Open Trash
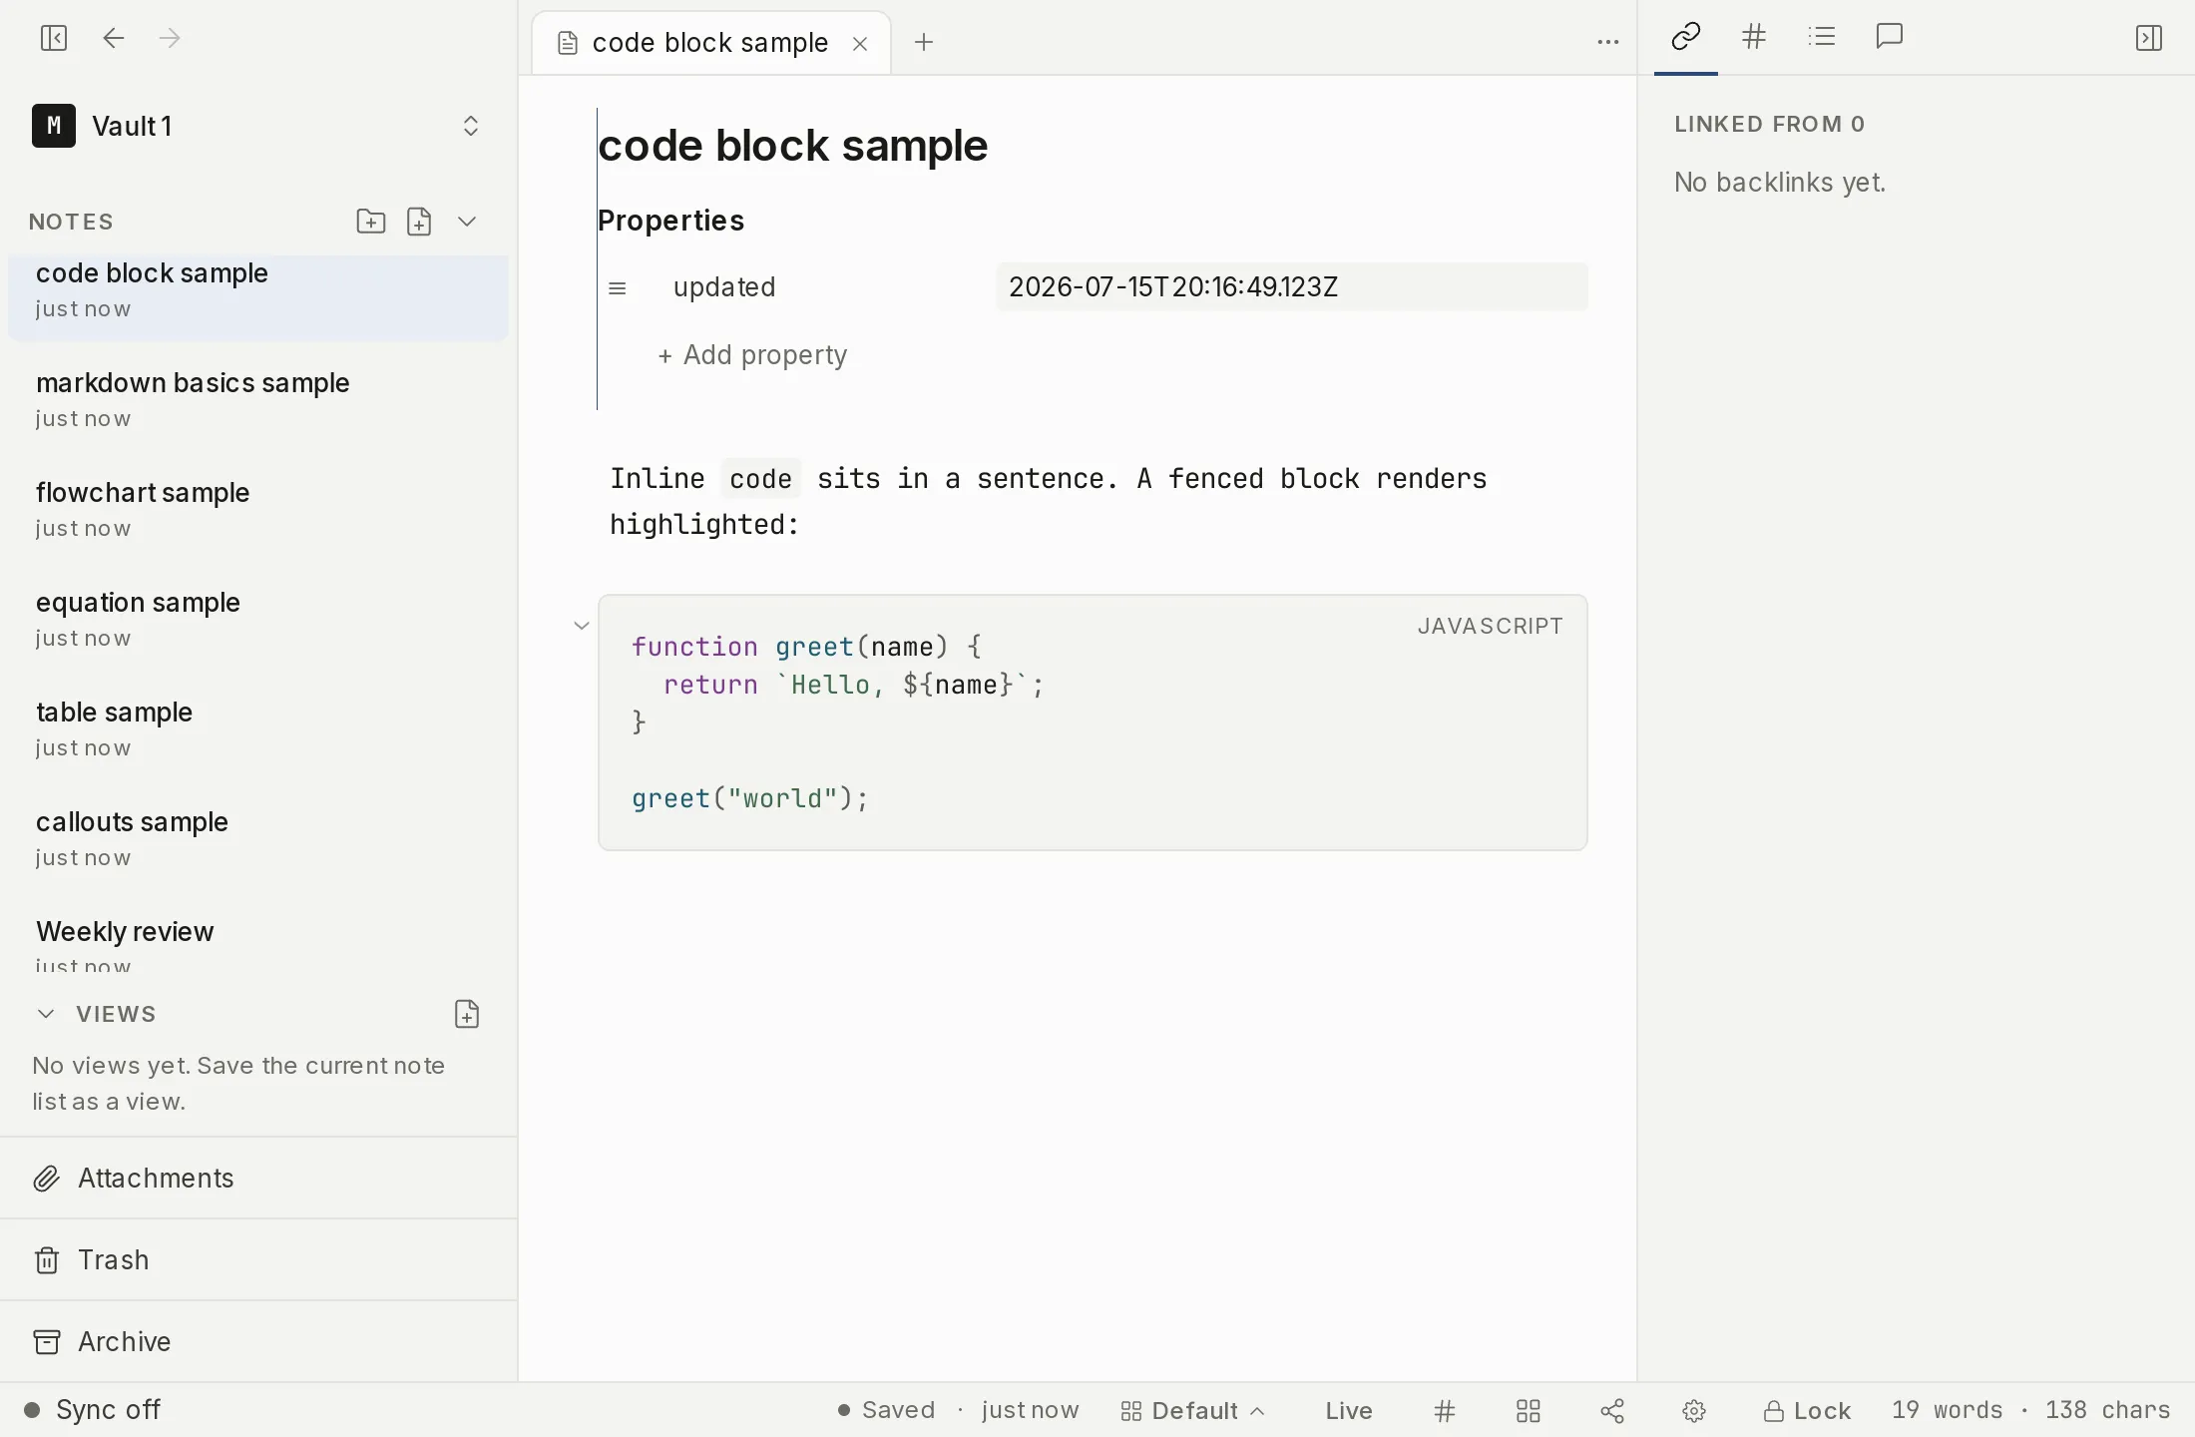This screenshot has height=1437, width=2195. (258, 1260)
